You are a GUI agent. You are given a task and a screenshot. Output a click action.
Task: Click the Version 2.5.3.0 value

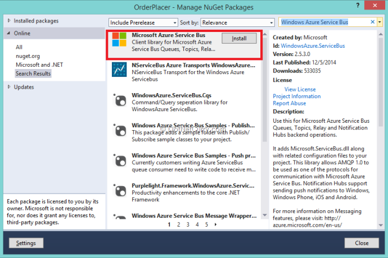pos(302,54)
